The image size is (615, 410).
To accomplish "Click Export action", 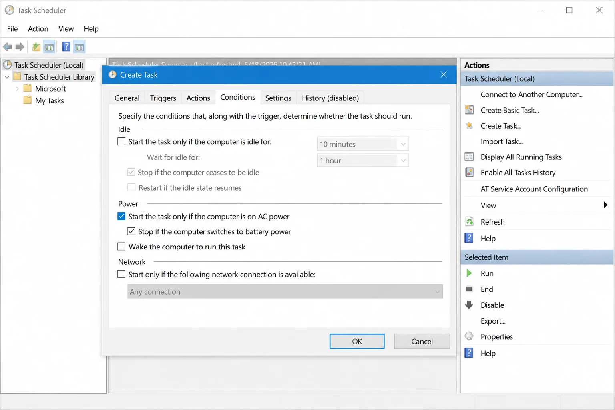I will [x=493, y=321].
